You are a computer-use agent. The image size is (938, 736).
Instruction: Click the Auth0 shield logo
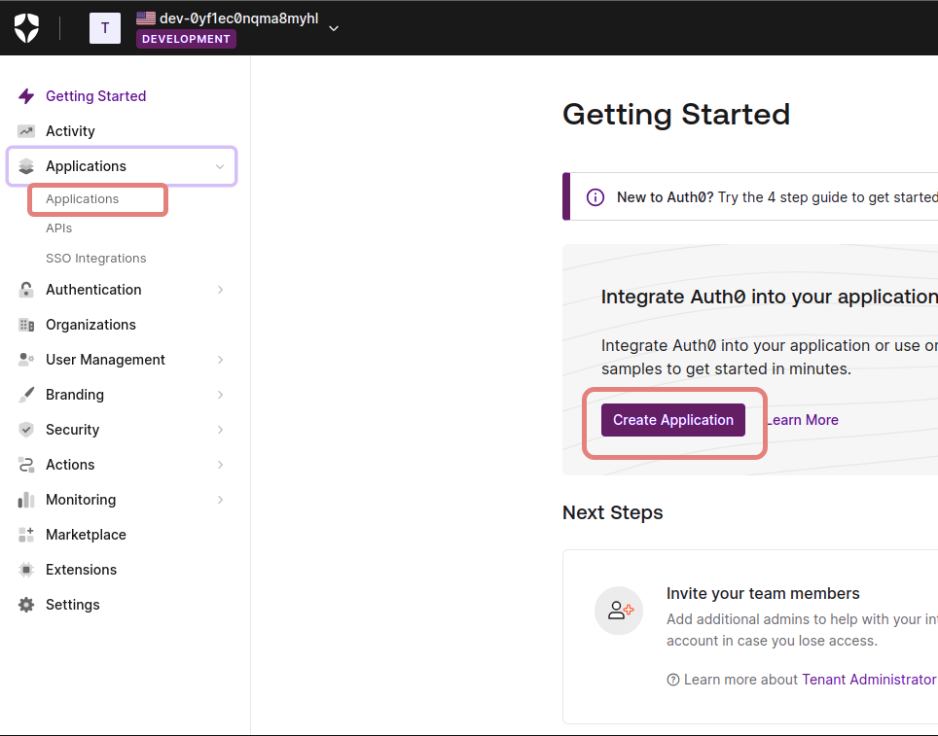point(26,27)
